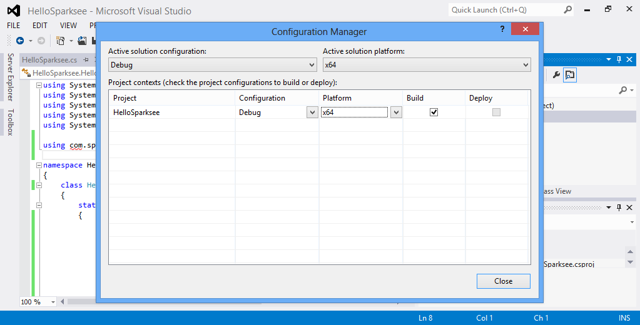Image resolution: width=640 pixels, height=325 pixels.
Task: Open the FILE menu
Action: [14, 25]
